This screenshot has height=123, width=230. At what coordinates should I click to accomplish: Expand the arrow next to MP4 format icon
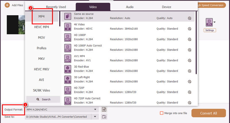coord(214,22)
